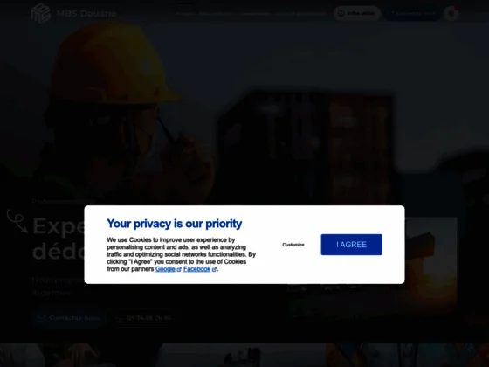
Task: Click the round icon button in header corner
Action: pyautogui.click(x=451, y=13)
